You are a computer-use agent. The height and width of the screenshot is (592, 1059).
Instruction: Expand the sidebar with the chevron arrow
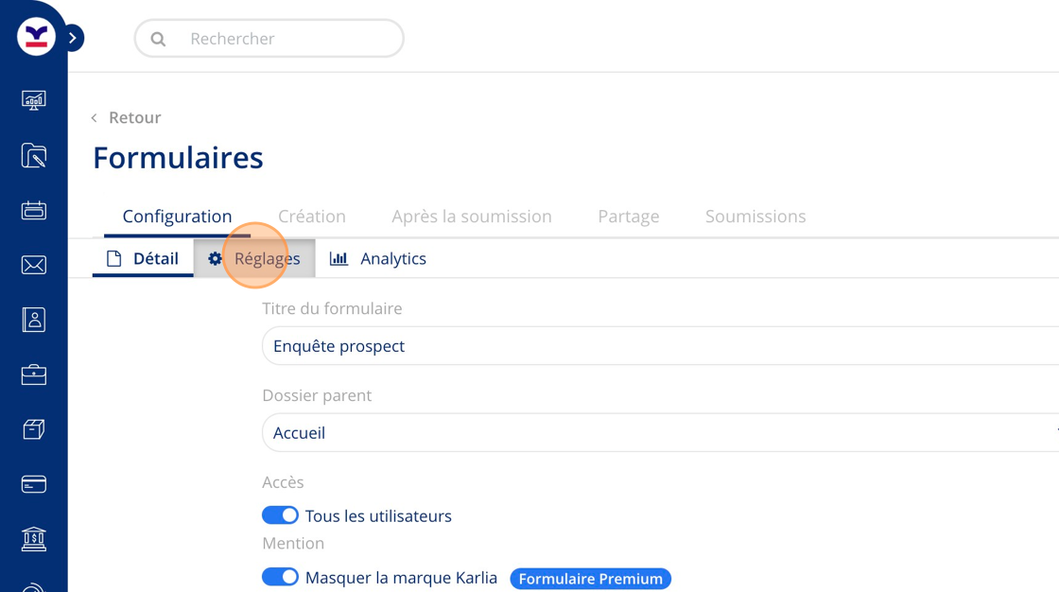[73, 38]
